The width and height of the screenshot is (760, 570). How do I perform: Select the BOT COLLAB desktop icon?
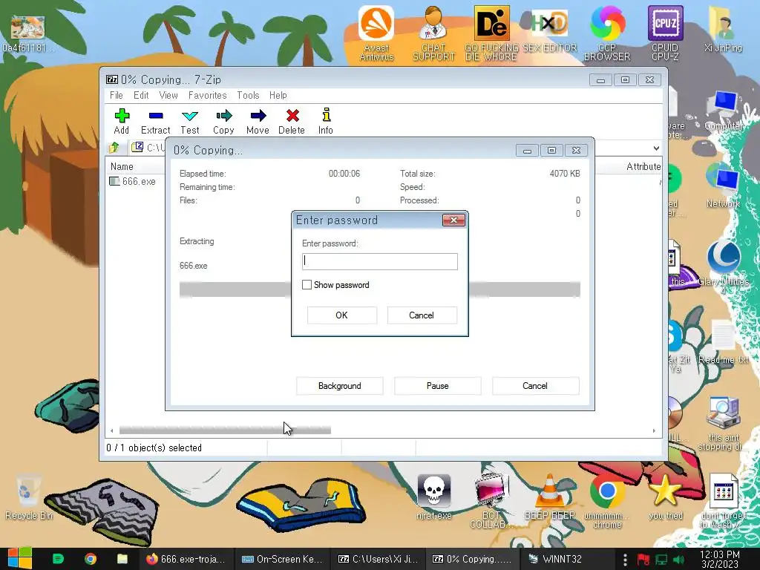point(491,501)
